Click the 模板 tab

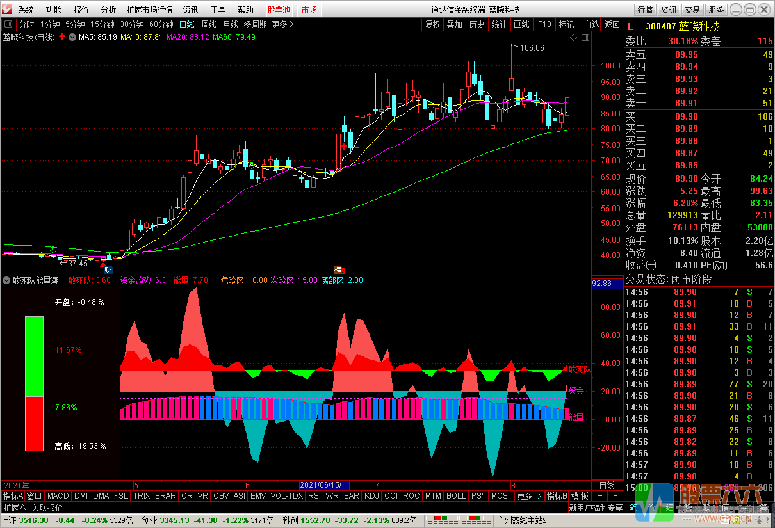[580, 496]
